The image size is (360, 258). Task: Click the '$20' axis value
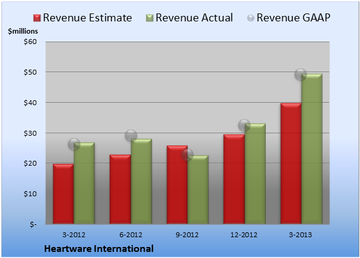[31, 163]
